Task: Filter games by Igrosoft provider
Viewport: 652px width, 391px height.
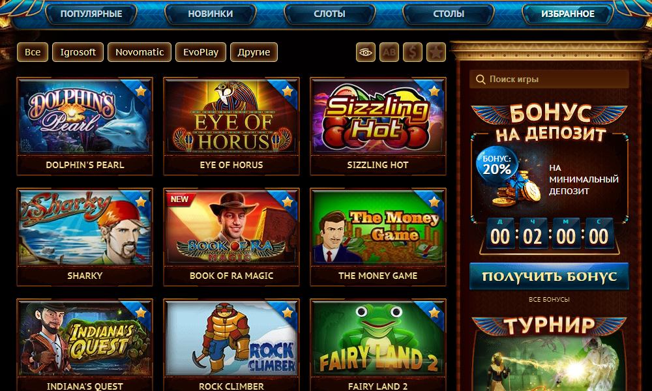Action: [x=78, y=52]
